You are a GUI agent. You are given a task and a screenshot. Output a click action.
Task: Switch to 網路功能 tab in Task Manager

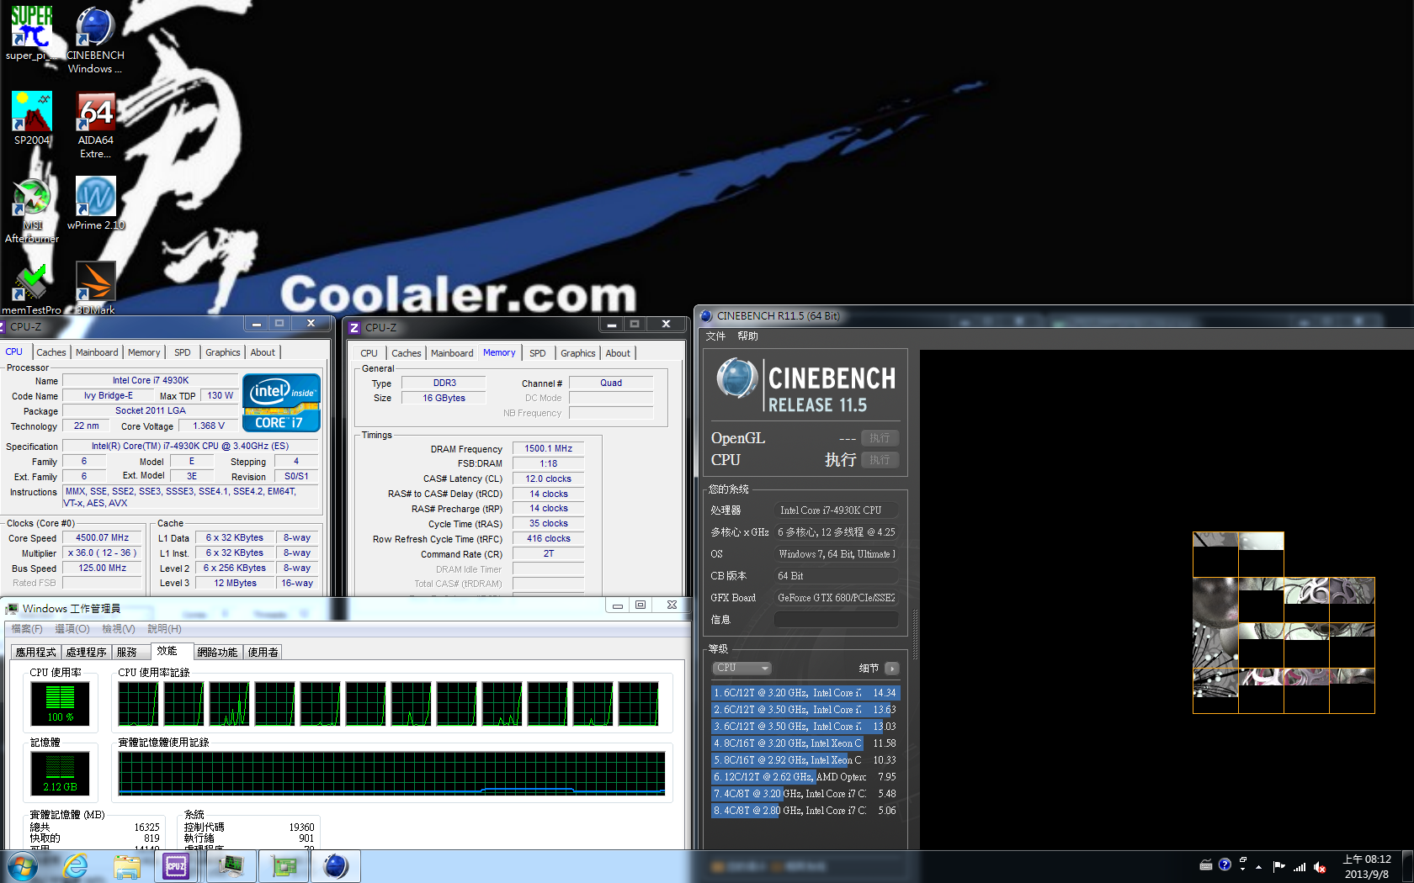[217, 653]
